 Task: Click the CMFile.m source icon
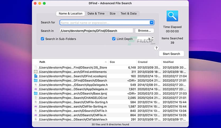36,115
